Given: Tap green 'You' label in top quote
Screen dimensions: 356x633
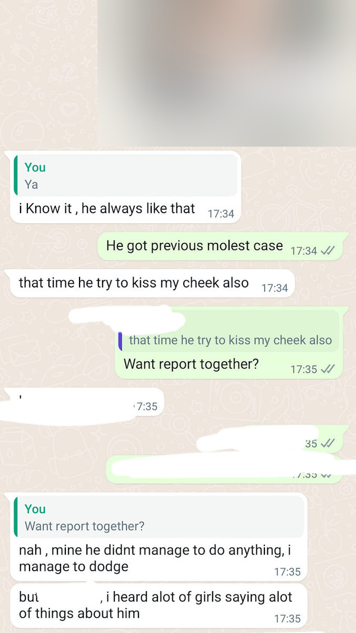Looking at the screenshot, I should [35, 167].
